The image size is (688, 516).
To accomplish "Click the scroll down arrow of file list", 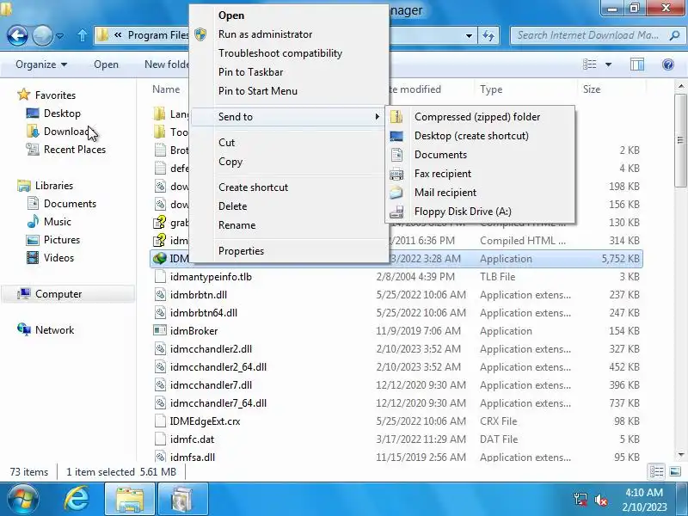I will tap(681, 455).
